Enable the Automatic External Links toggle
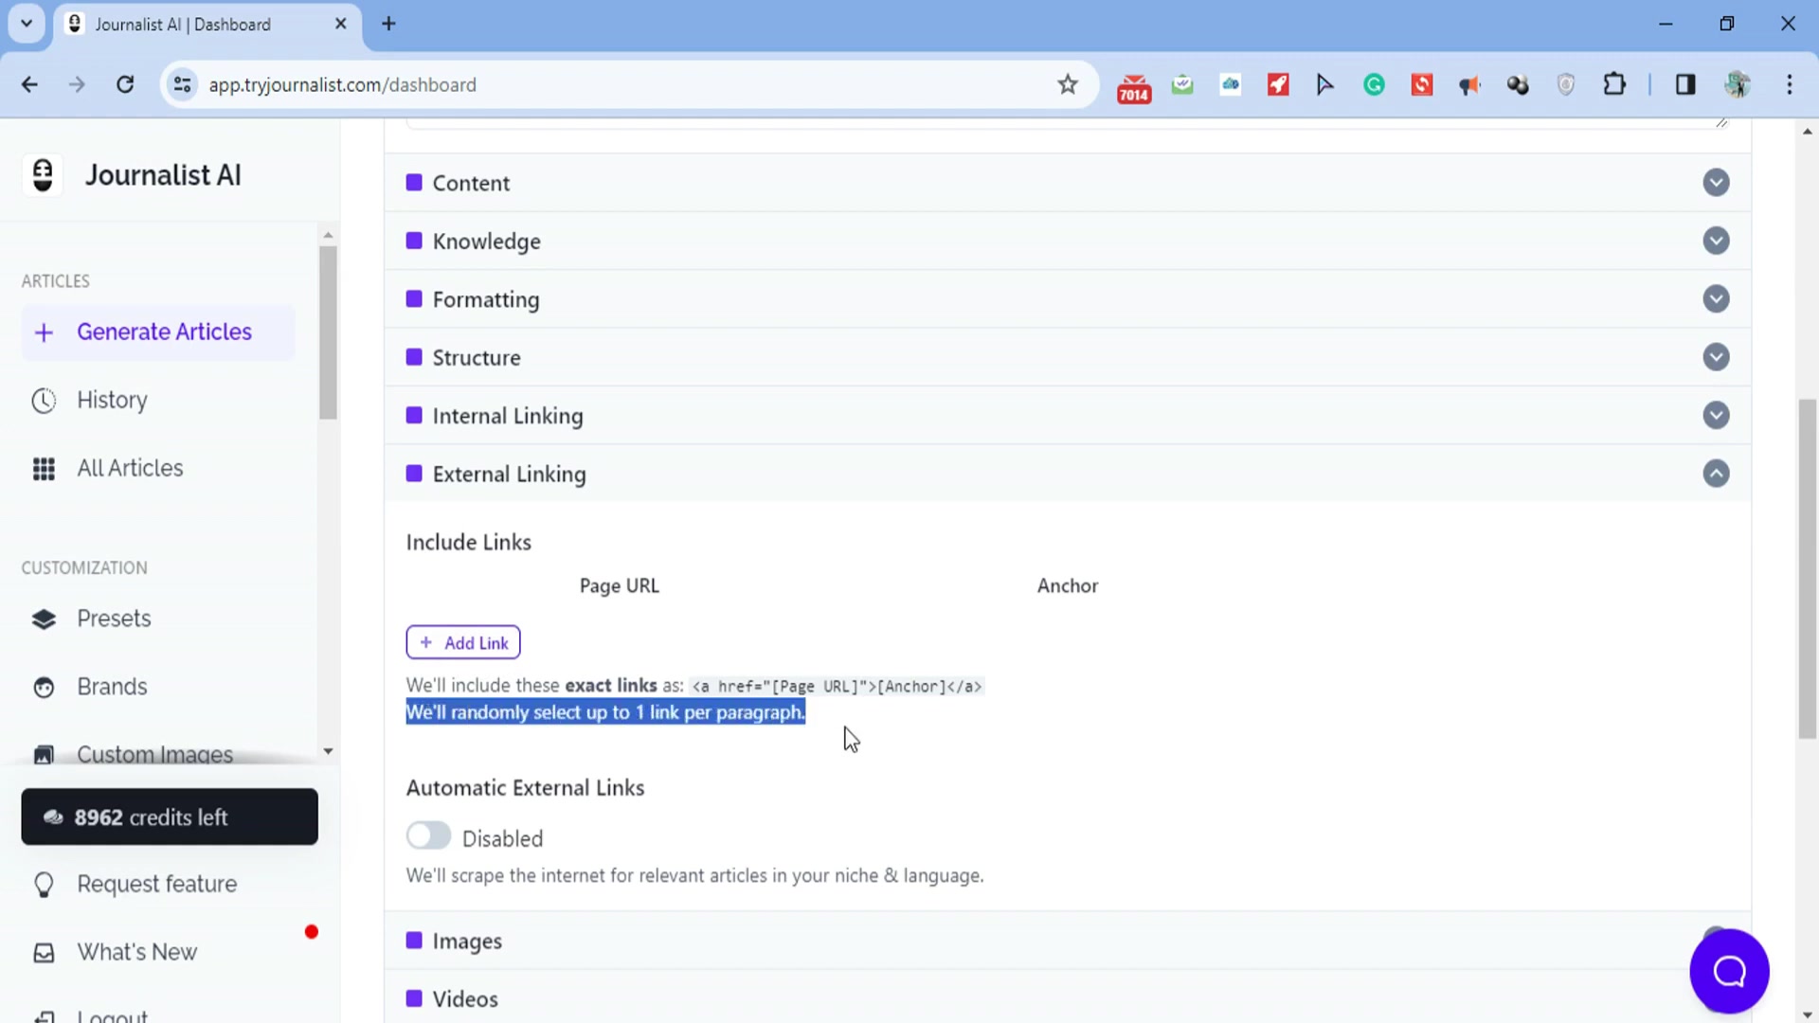The width and height of the screenshot is (1819, 1023). (x=428, y=835)
